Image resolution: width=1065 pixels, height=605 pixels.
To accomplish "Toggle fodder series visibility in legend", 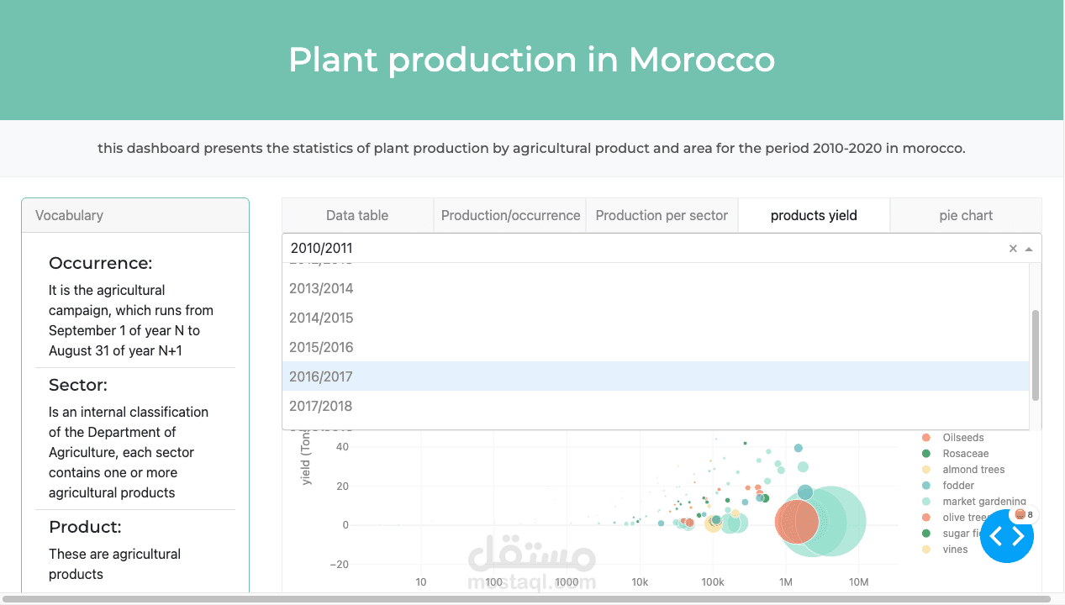I will pyautogui.click(x=958, y=486).
